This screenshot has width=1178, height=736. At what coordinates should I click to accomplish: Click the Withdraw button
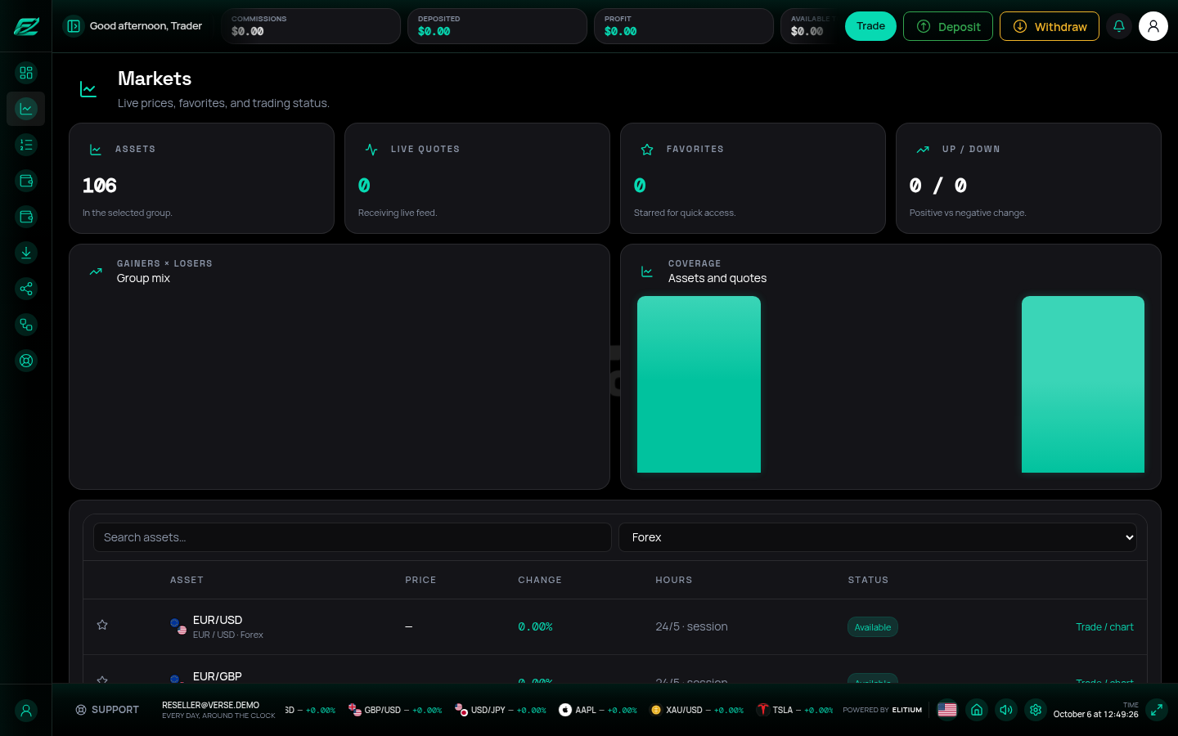pyautogui.click(x=1050, y=26)
